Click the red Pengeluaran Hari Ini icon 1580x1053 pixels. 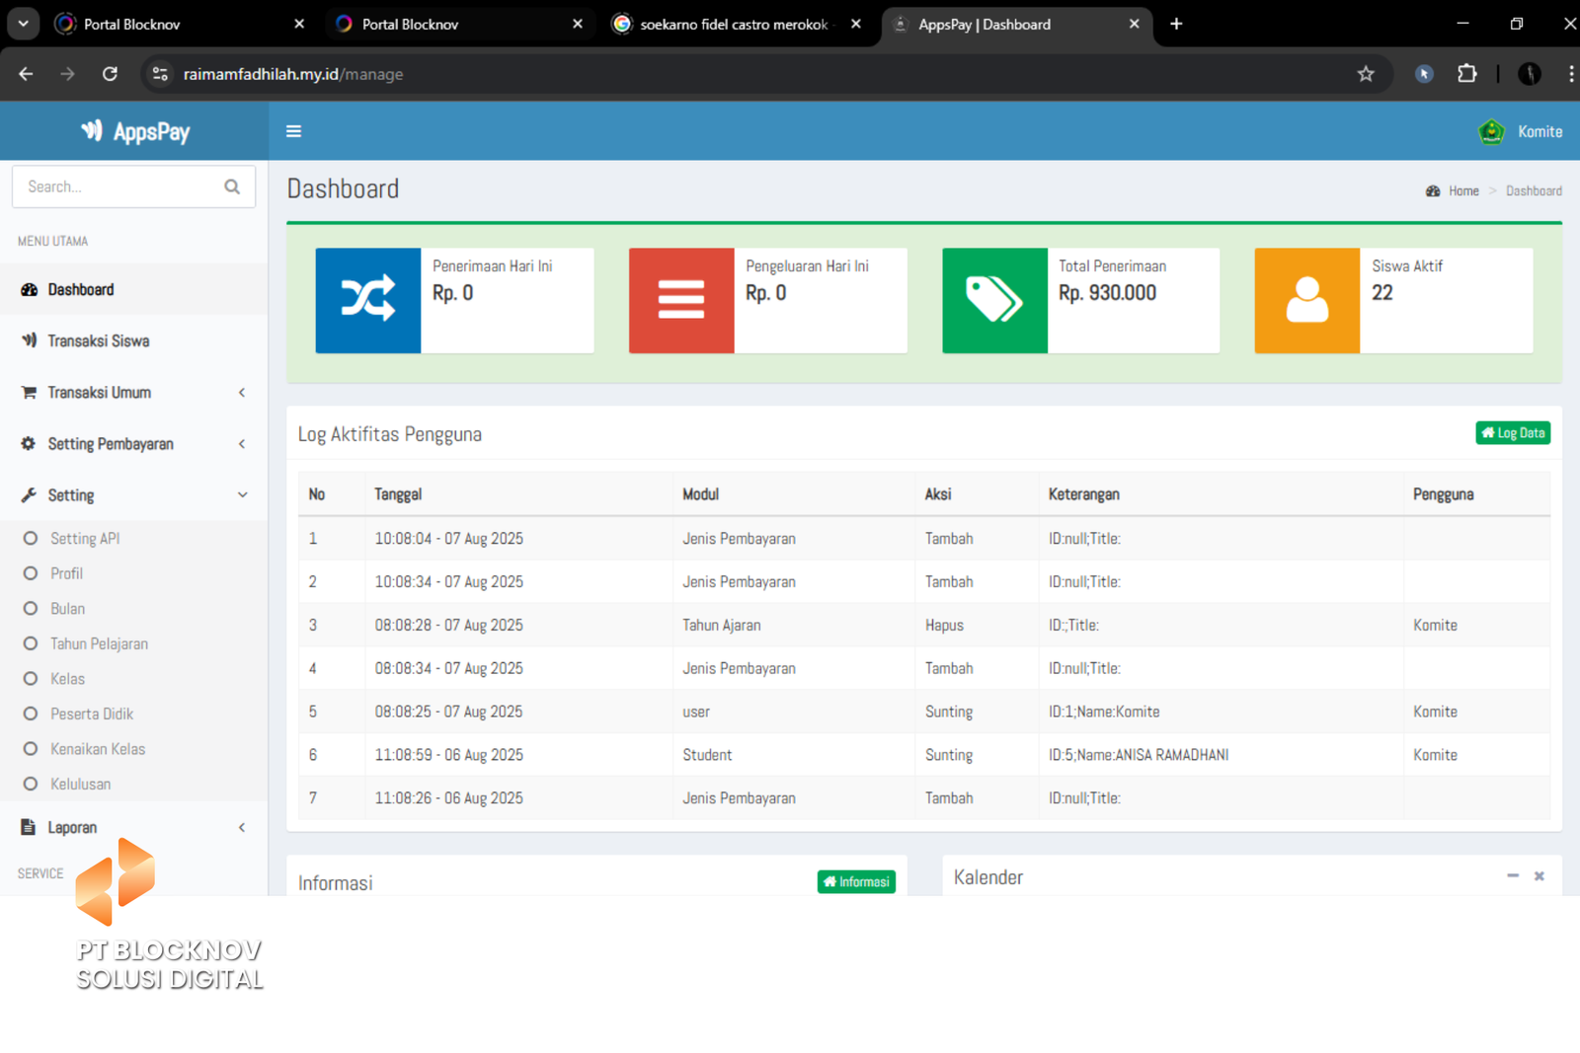[681, 300]
